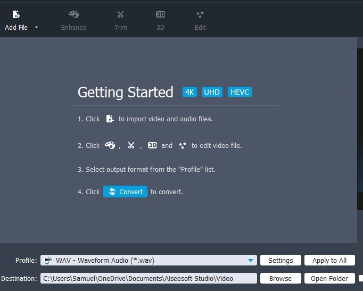This screenshot has height=291, width=363.
Task: Open profile Settings
Action: click(280, 260)
